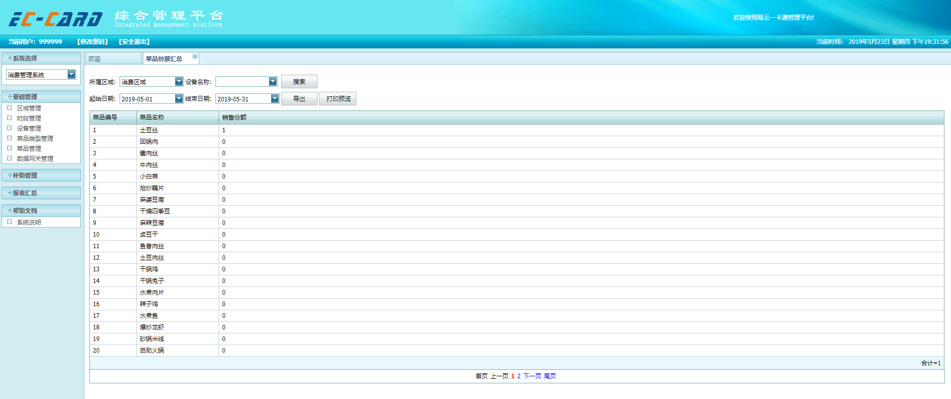Open the 设备名称 dropdown arrow
The height and width of the screenshot is (399, 951).
[x=273, y=82]
